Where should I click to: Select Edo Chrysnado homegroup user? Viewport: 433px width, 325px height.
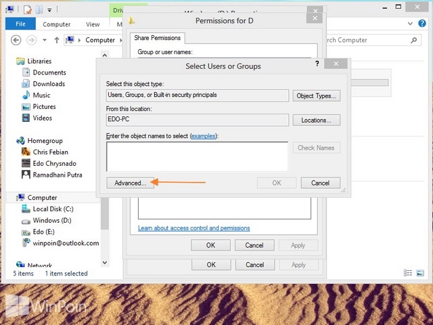(x=54, y=163)
